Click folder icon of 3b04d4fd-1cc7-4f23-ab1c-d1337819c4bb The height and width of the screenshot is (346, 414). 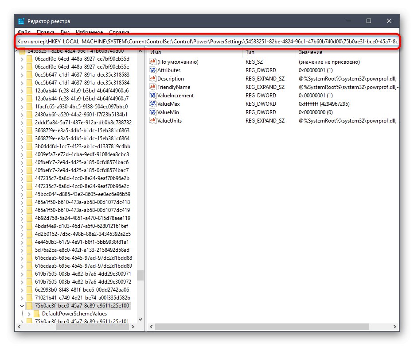coord(30,146)
